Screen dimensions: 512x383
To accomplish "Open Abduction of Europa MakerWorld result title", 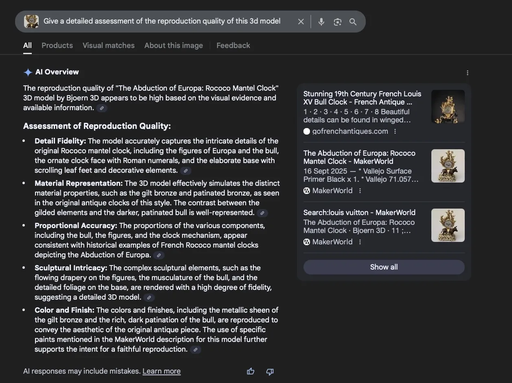I will tap(359, 157).
